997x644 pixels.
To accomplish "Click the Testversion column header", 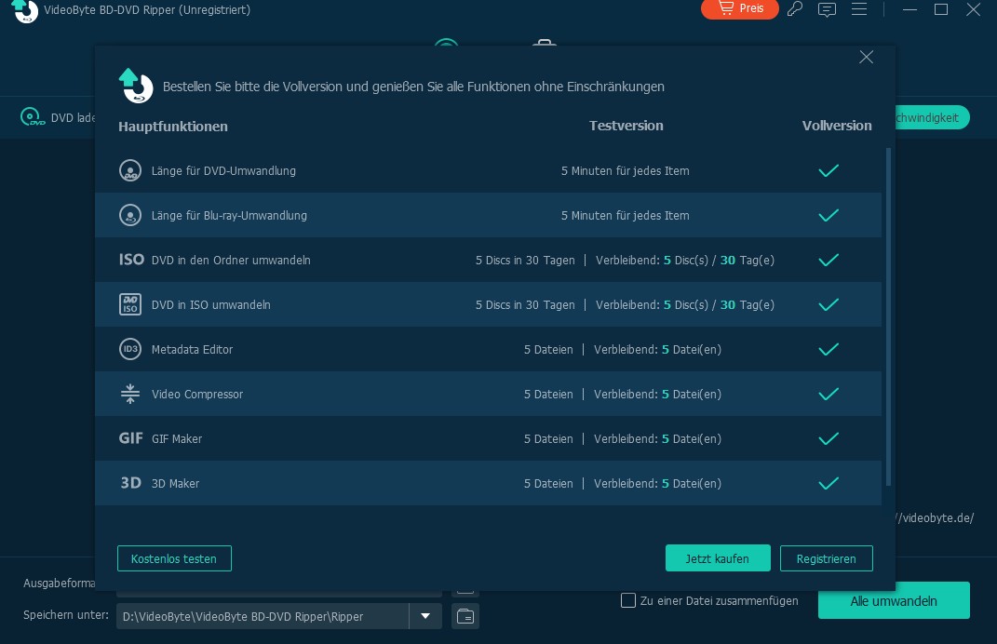I will pos(626,126).
